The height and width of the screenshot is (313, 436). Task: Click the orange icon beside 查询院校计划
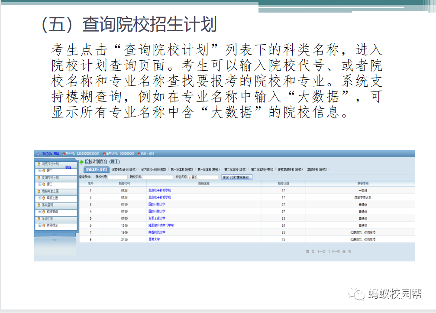point(39,178)
